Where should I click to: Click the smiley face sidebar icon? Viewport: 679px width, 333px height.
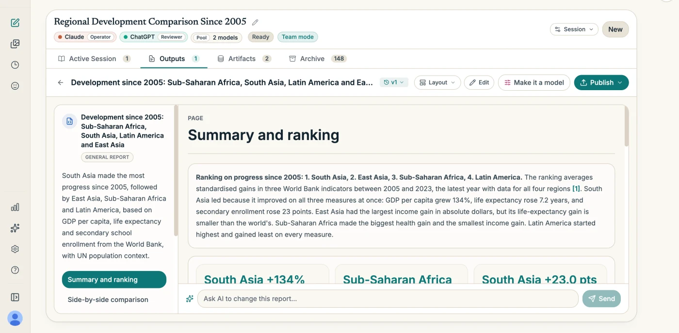click(15, 86)
